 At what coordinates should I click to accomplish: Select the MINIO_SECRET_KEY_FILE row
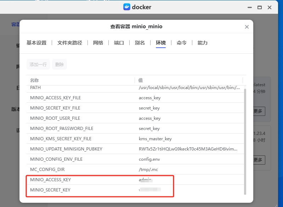coord(135,108)
